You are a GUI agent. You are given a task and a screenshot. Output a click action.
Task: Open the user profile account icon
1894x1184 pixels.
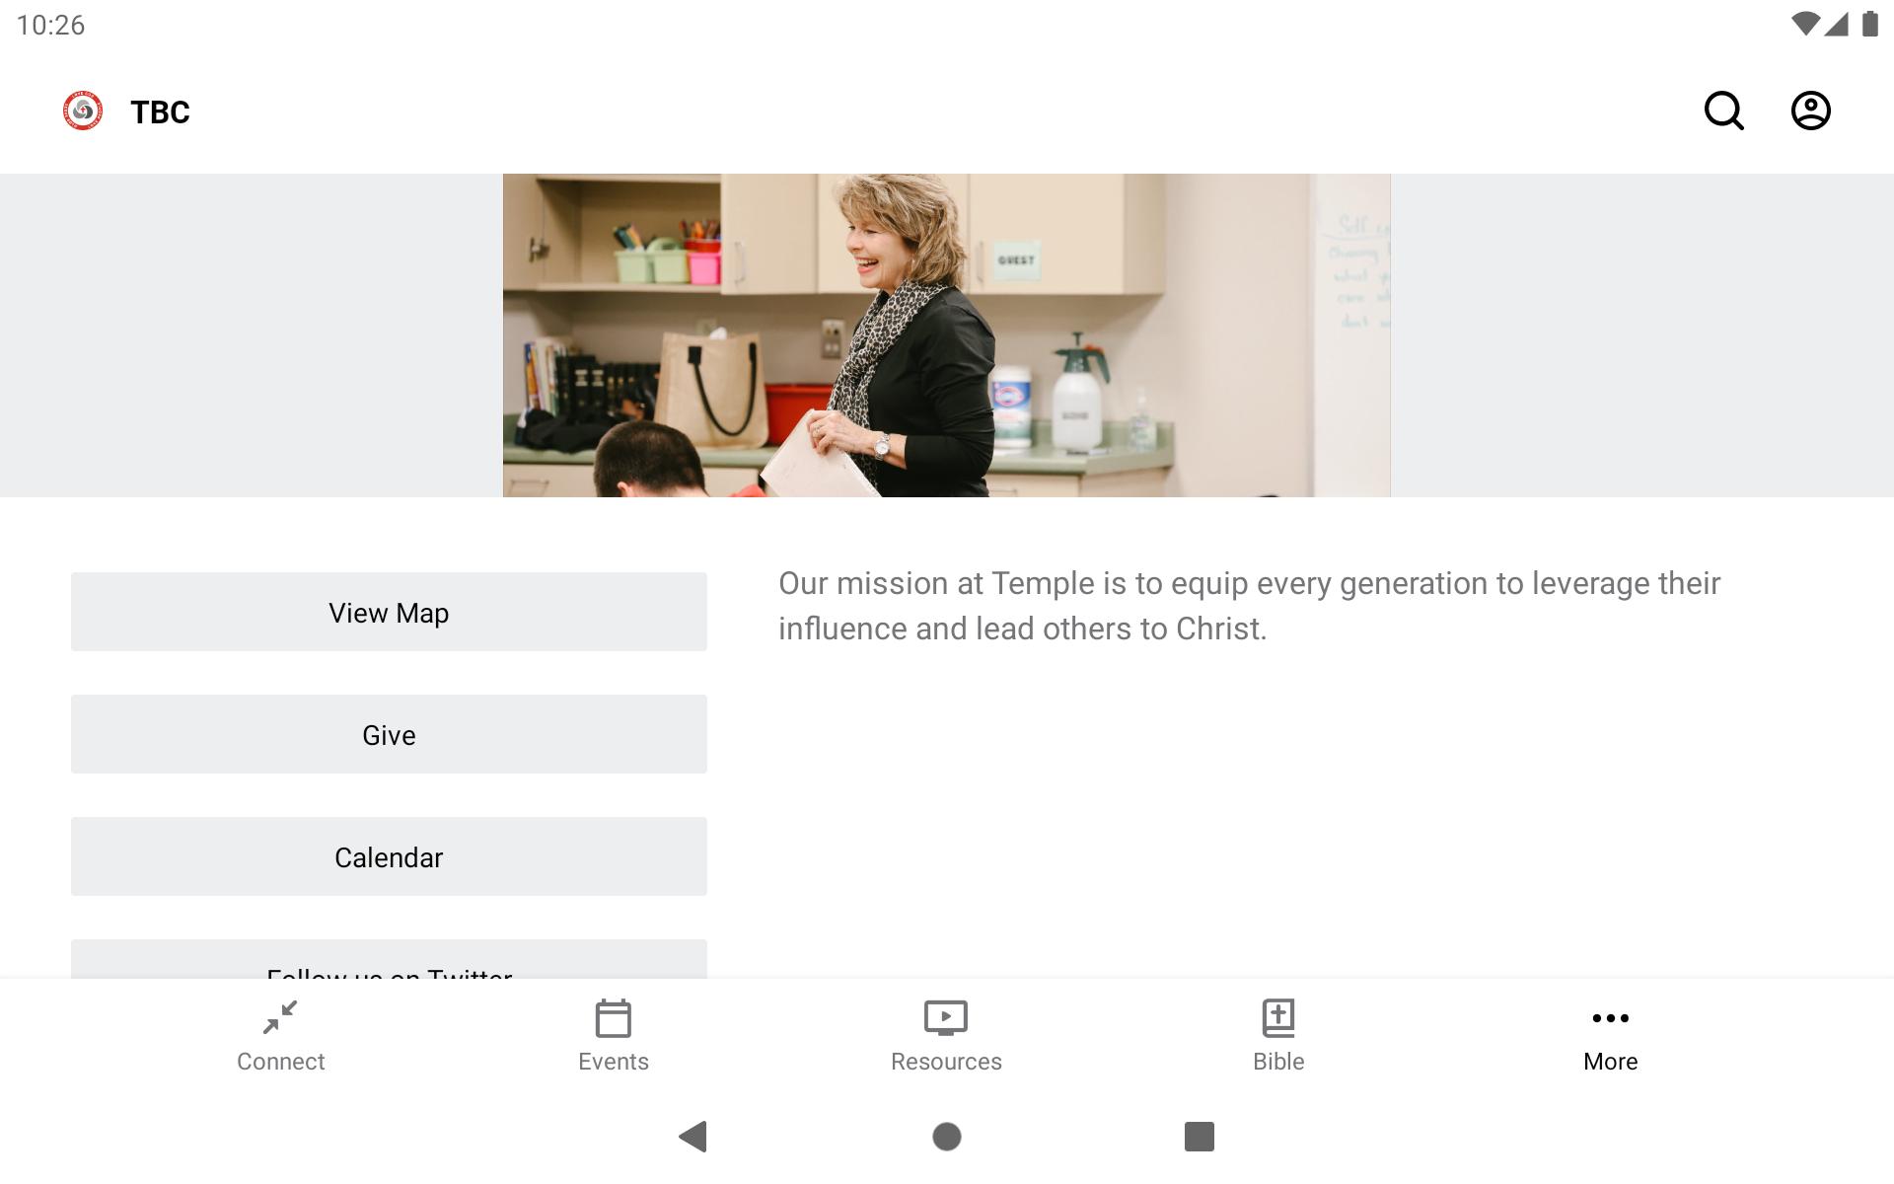click(x=1810, y=111)
